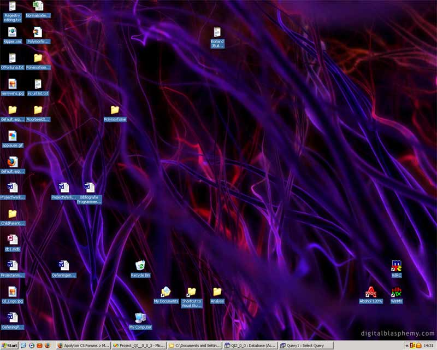Select the db1.mdb Access database file
437x350 pixels.
click(12, 240)
